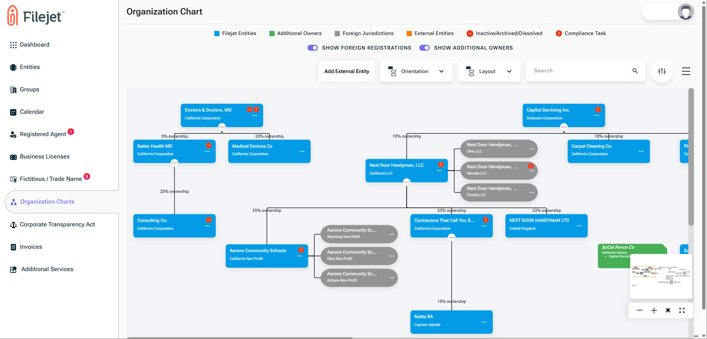The height and width of the screenshot is (339, 707).
Task: Click inside the Search field
Action: point(578,70)
